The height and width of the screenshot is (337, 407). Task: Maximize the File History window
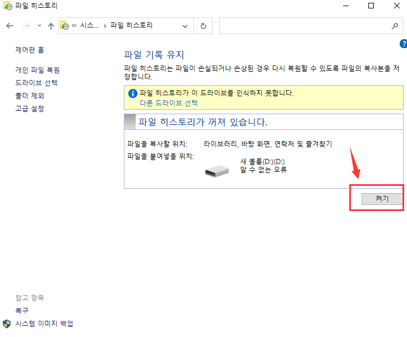tap(371, 6)
